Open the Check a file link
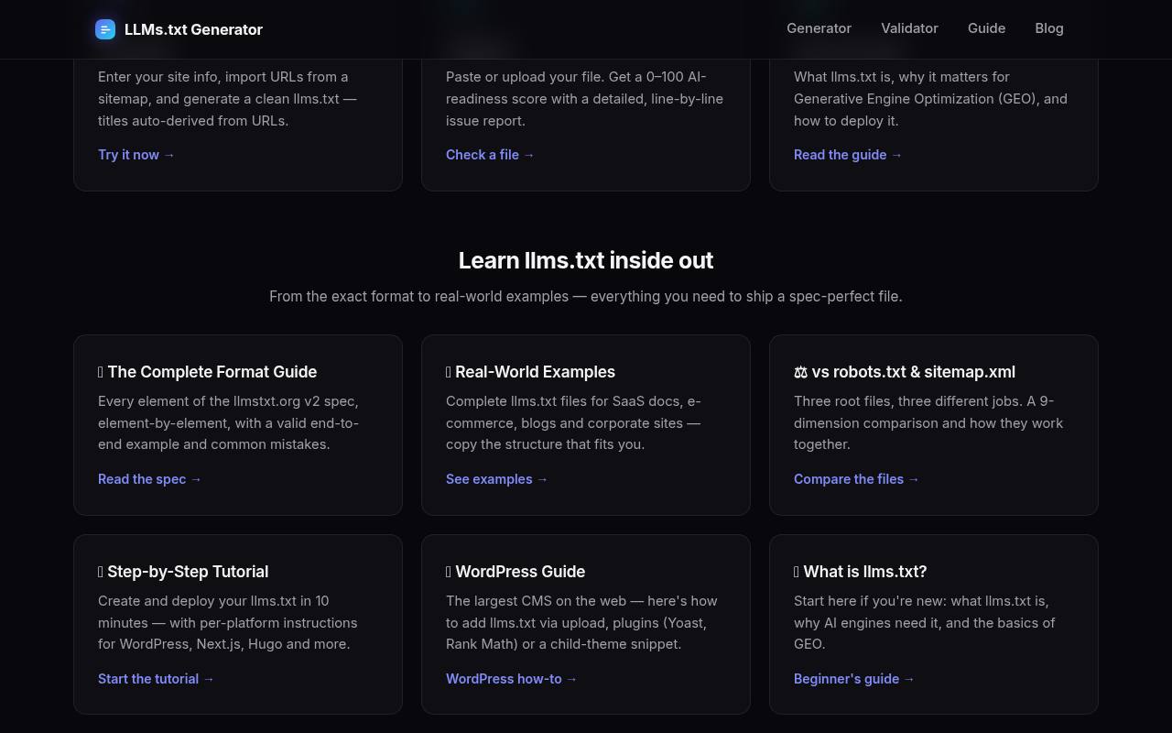1172x733 pixels. click(490, 155)
